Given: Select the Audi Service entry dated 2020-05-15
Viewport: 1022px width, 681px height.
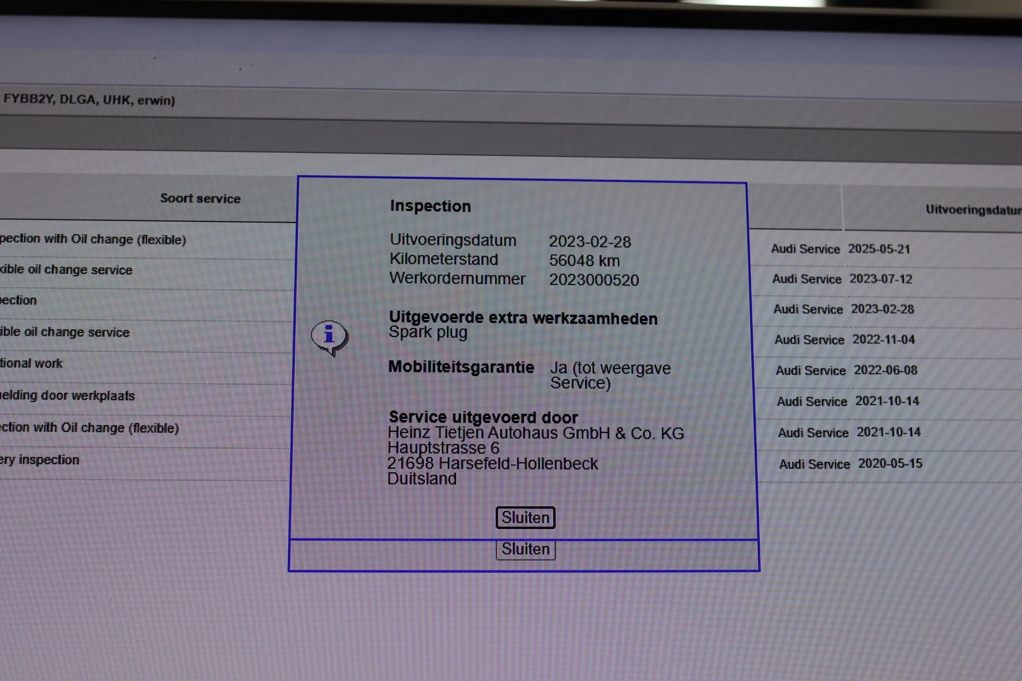Looking at the screenshot, I should [x=850, y=464].
